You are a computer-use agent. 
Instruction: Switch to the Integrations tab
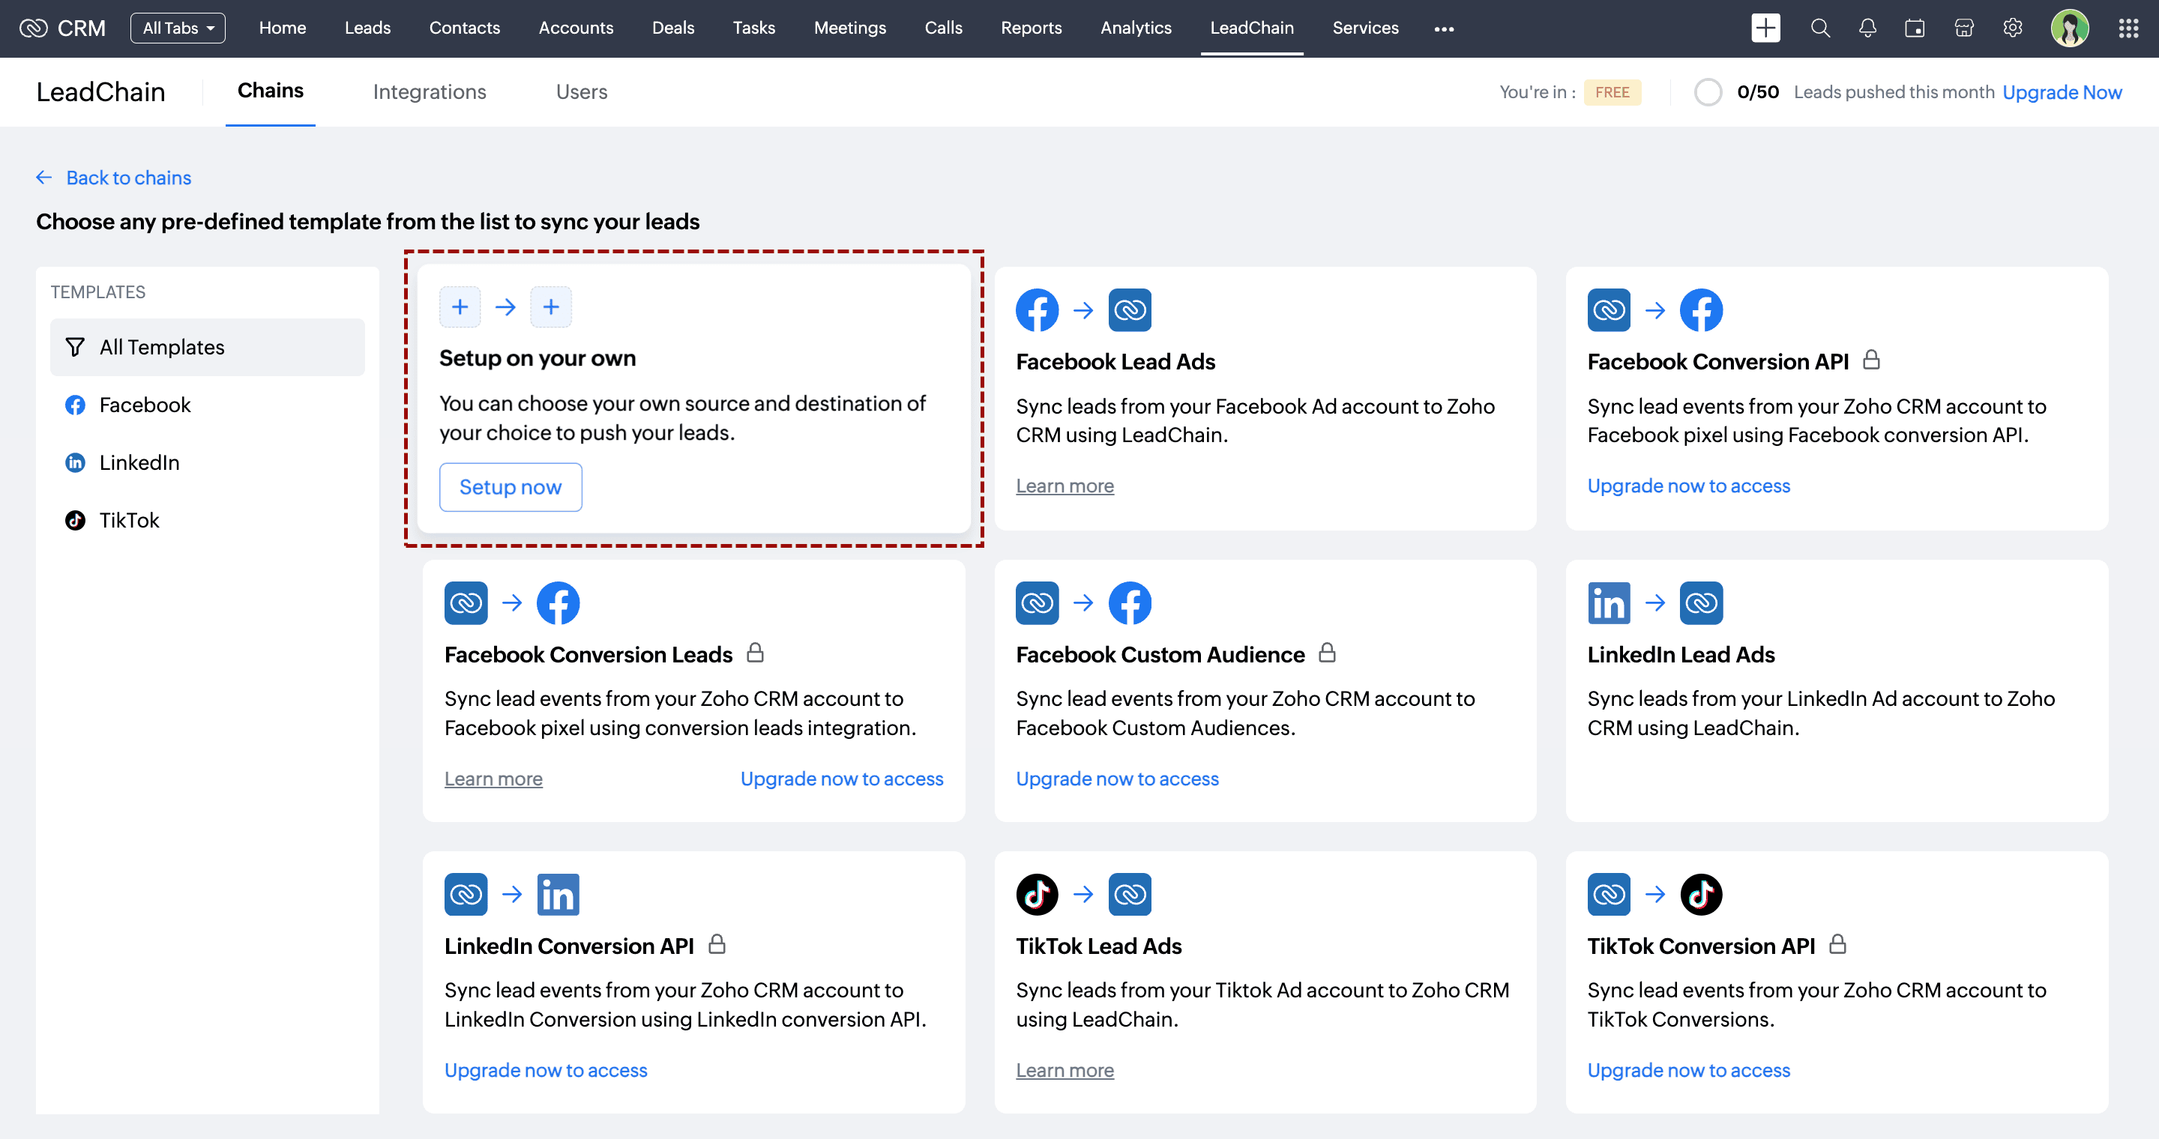click(429, 91)
